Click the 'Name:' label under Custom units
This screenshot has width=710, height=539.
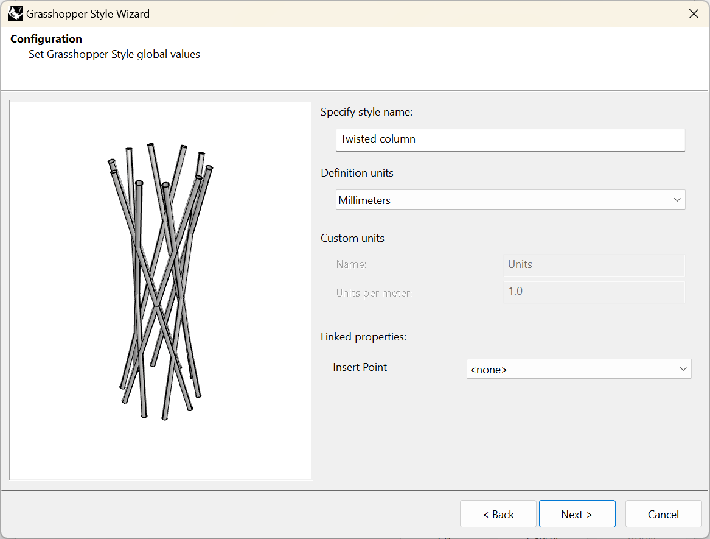[352, 265]
